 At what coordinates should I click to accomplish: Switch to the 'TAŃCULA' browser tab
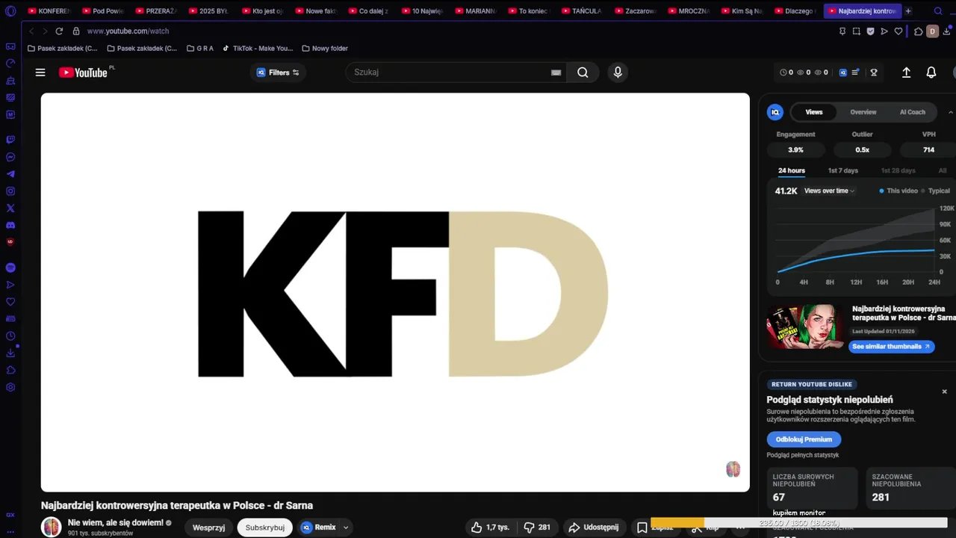pyautogui.click(x=583, y=11)
